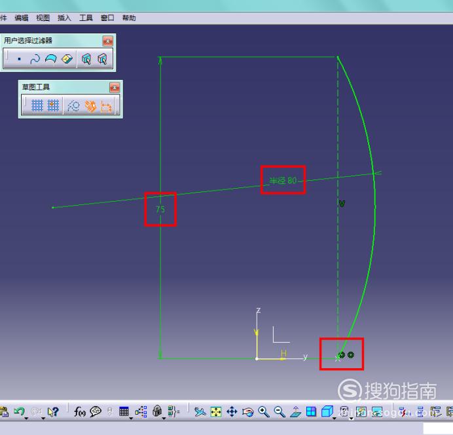
Task: Click the Zoom In magnifier
Action: pyautogui.click(x=263, y=411)
